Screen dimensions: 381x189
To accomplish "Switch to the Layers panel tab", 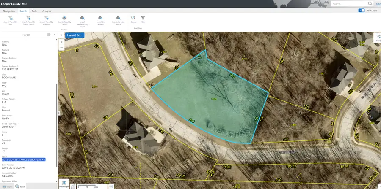I will point(7,186).
